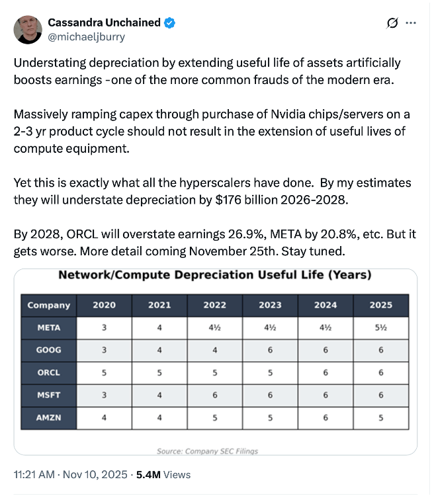Viewport: 436px width, 502px height.
Task: Click the AMZN row label
Action: [49, 418]
